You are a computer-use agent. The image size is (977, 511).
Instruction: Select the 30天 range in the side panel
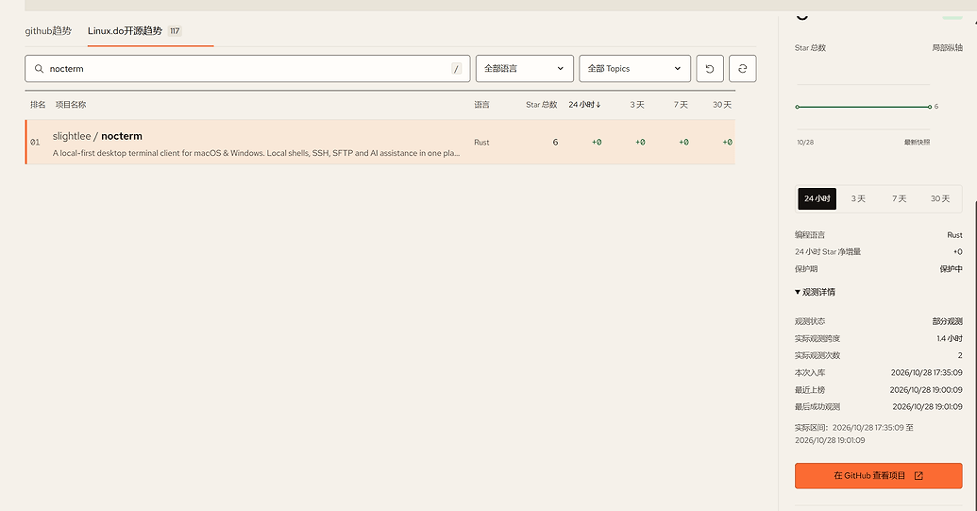940,198
